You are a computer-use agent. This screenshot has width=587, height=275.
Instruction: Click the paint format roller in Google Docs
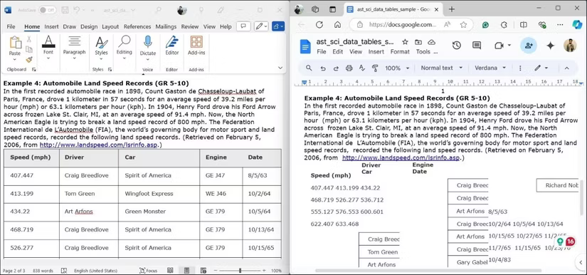(375, 68)
